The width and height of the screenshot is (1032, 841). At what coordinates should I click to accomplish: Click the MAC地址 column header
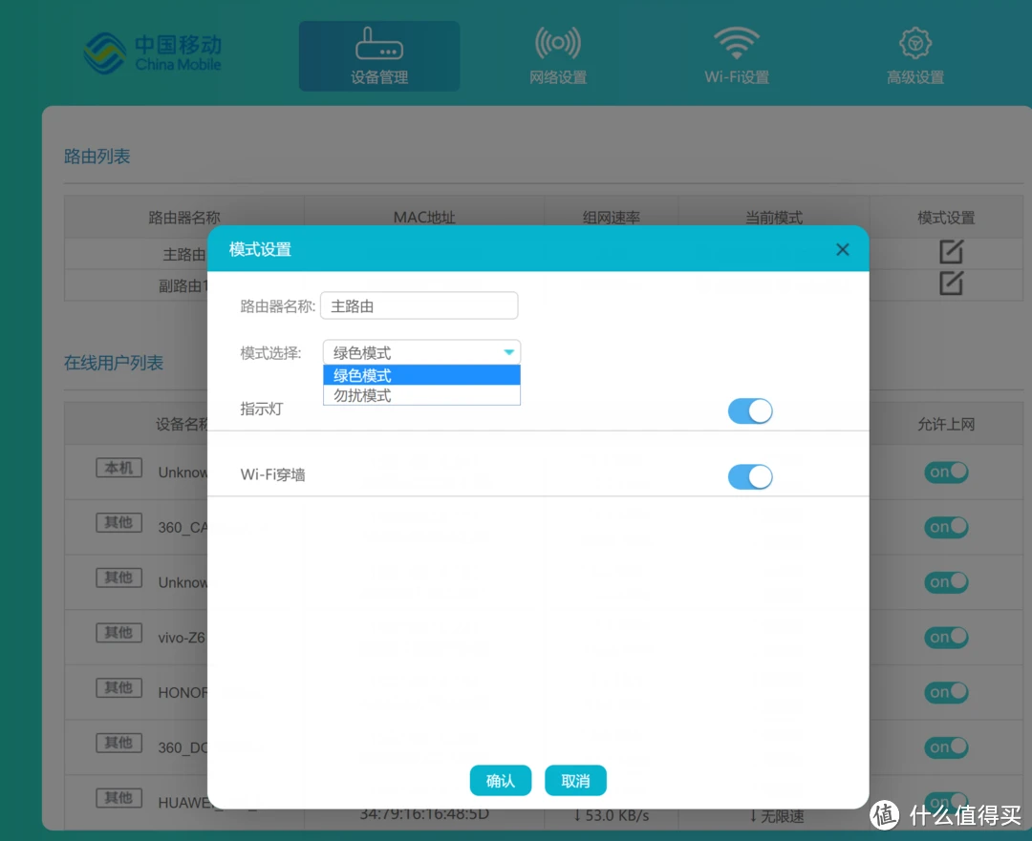coord(424,218)
